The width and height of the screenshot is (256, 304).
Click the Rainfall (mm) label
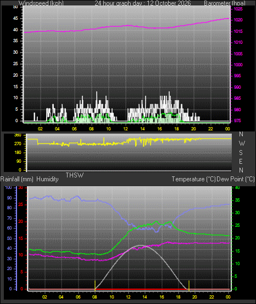tap(17, 179)
